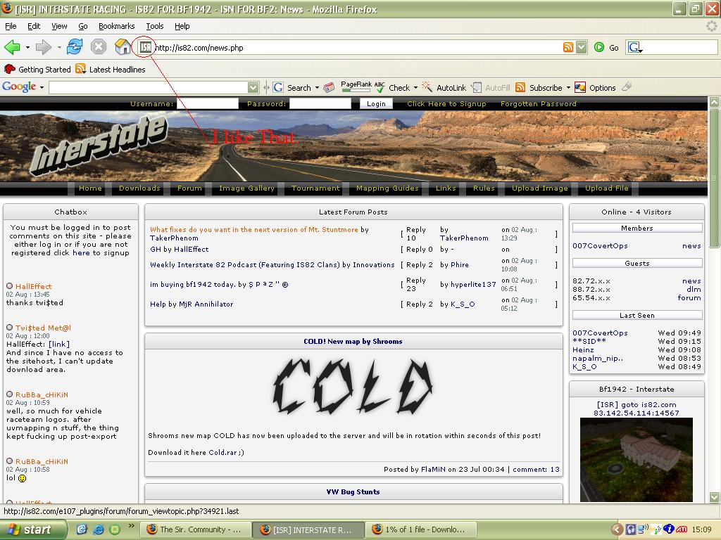Open the Image Gallery nav link
This screenshot has width=721, height=540.
point(246,188)
